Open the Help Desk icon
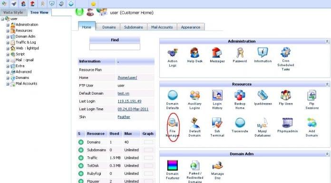Viewport: 331px width, 183px height. coord(195,53)
